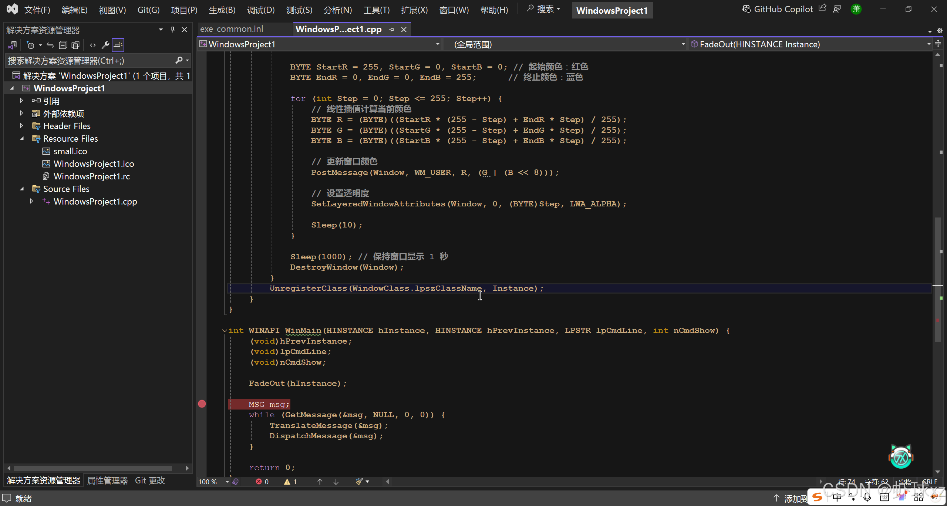The height and width of the screenshot is (506, 947).
Task: Click the red error count icon
Action: coord(259,482)
